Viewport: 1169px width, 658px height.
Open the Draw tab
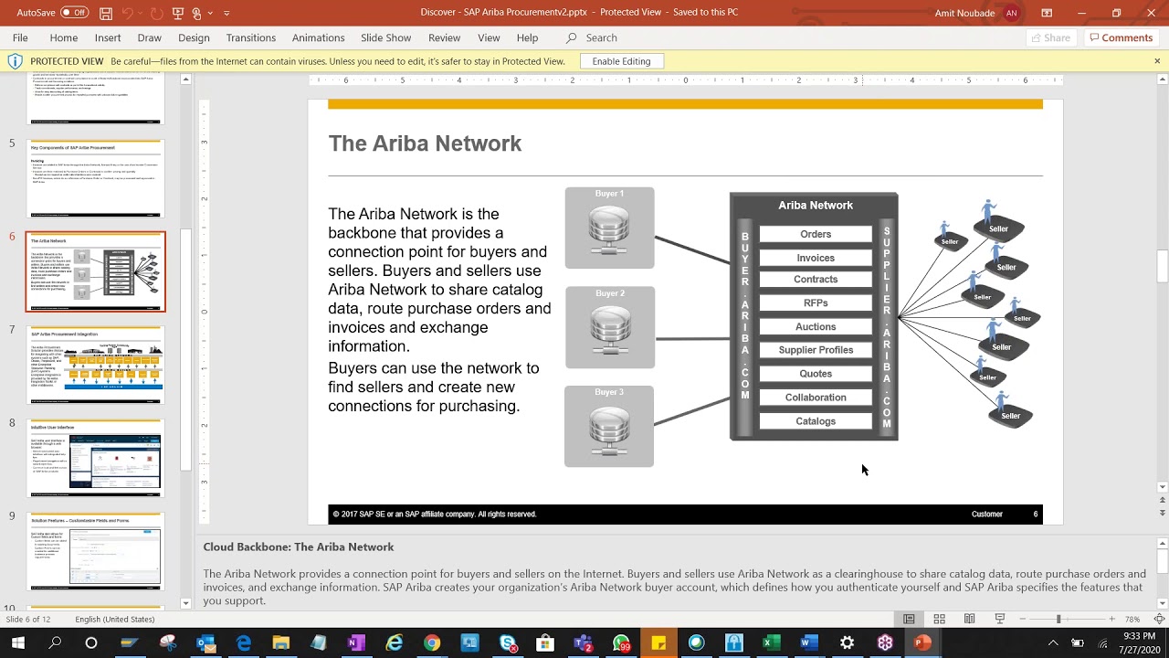[150, 37]
